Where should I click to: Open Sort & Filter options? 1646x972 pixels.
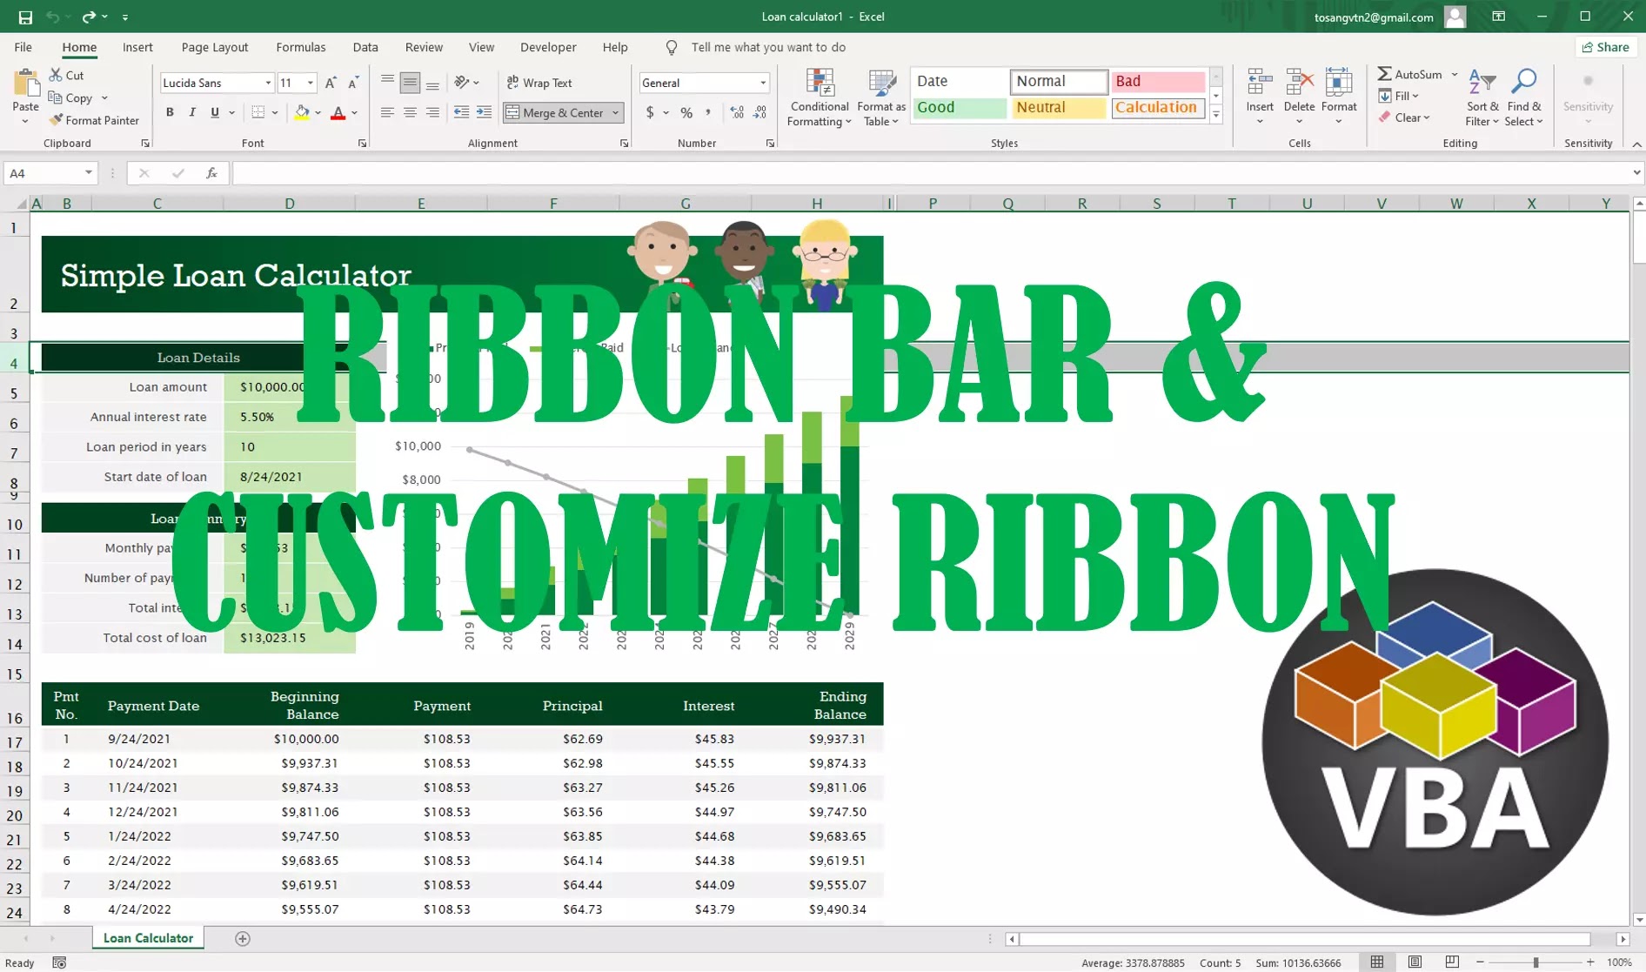1482,97
